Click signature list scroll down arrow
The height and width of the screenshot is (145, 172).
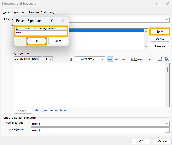click(146, 47)
